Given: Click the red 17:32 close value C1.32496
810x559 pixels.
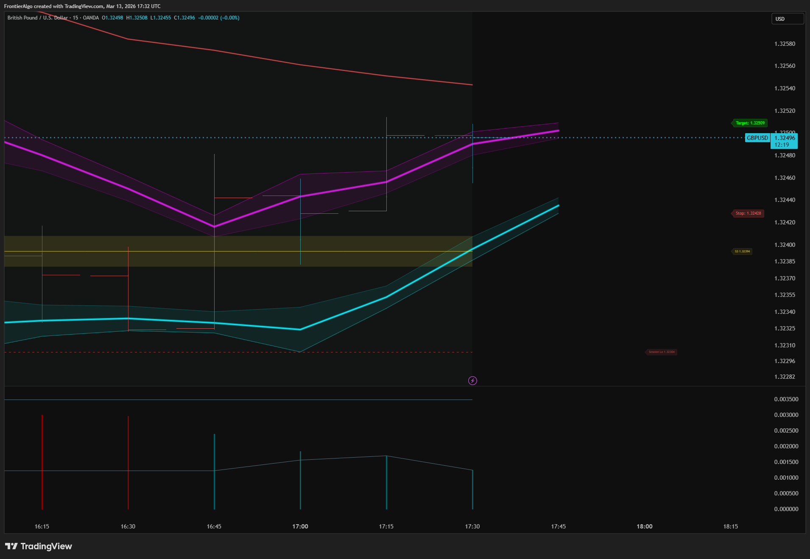Looking at the screenshot, I should tap(184, 18).
